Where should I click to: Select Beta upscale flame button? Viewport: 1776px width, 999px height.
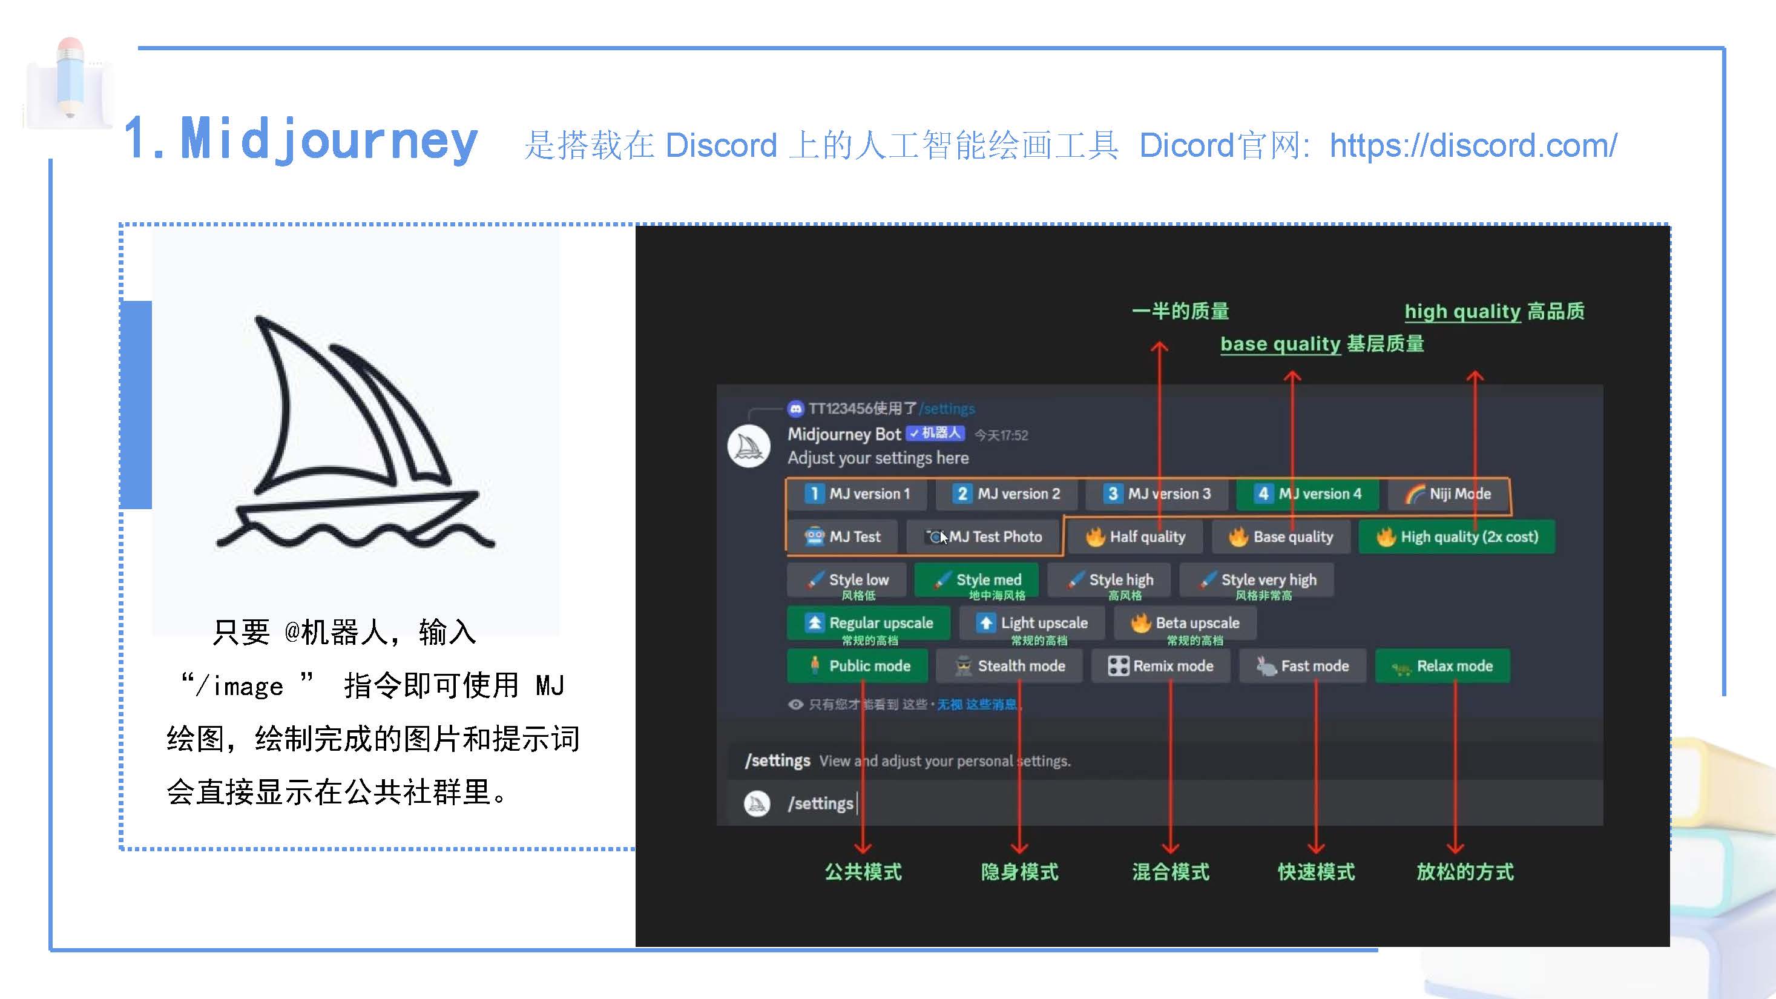tap(1186, 622)
